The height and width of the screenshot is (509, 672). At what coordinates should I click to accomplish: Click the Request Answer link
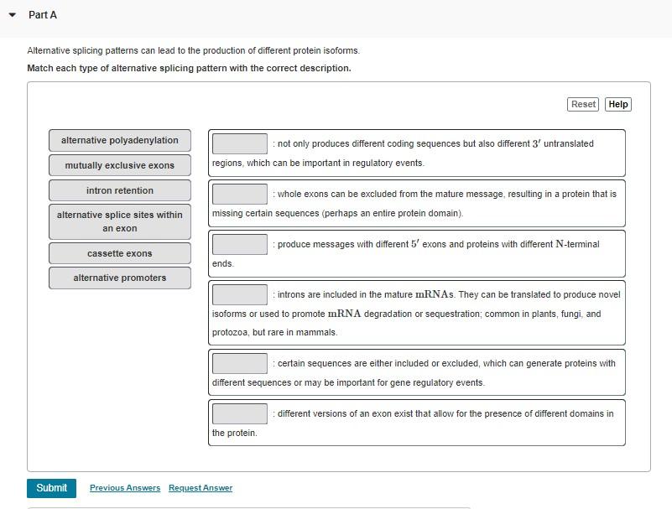[x=200, y=487]
